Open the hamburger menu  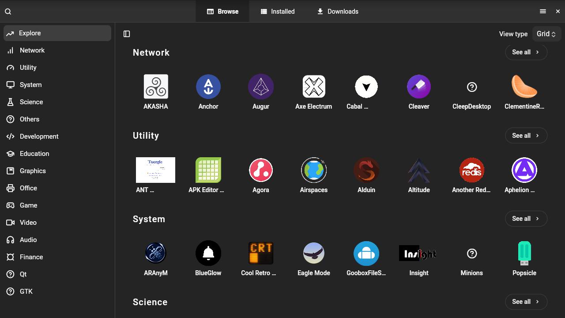click(x=543, y=11)
